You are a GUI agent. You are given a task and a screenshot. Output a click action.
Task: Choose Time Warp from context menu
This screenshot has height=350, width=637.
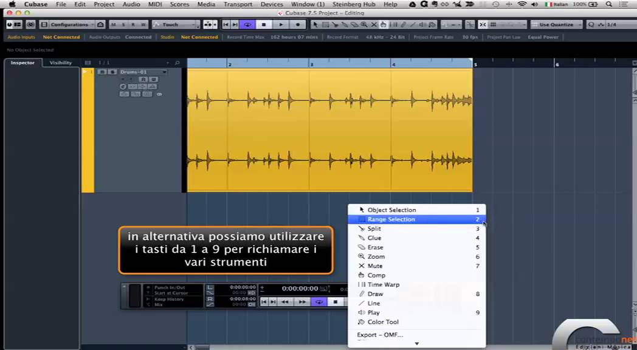[417, 284]
